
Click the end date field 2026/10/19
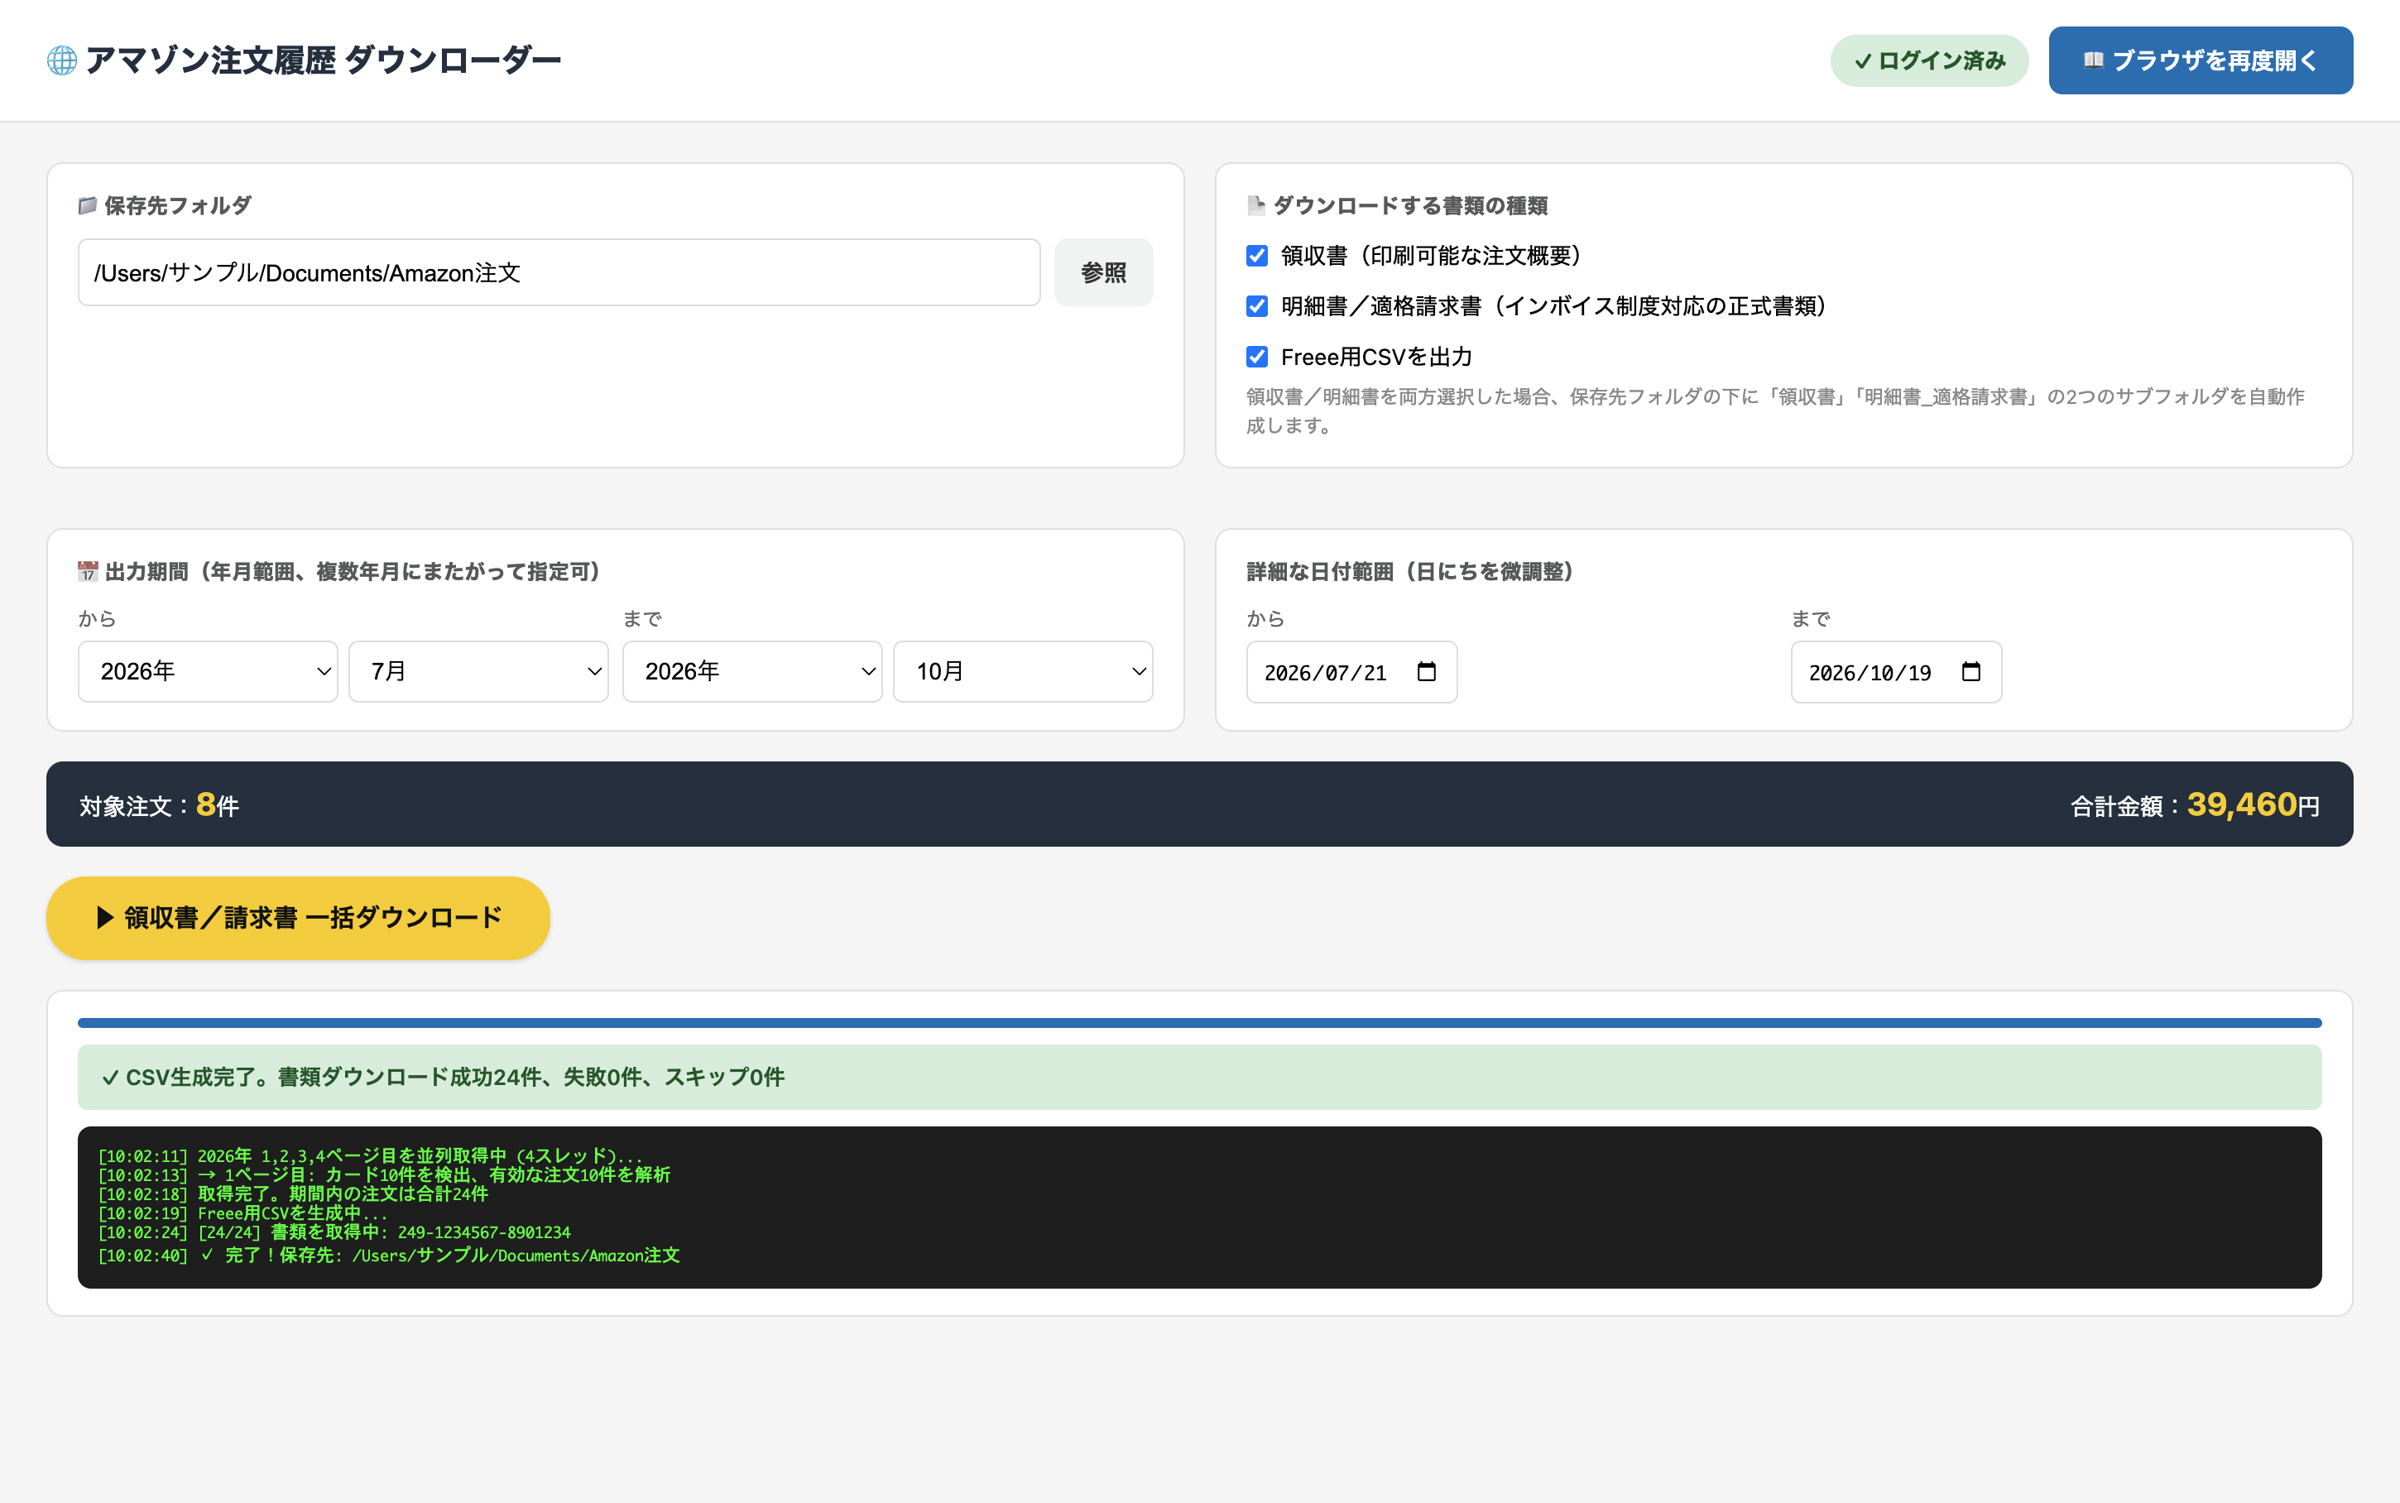tap(1896, 672)
